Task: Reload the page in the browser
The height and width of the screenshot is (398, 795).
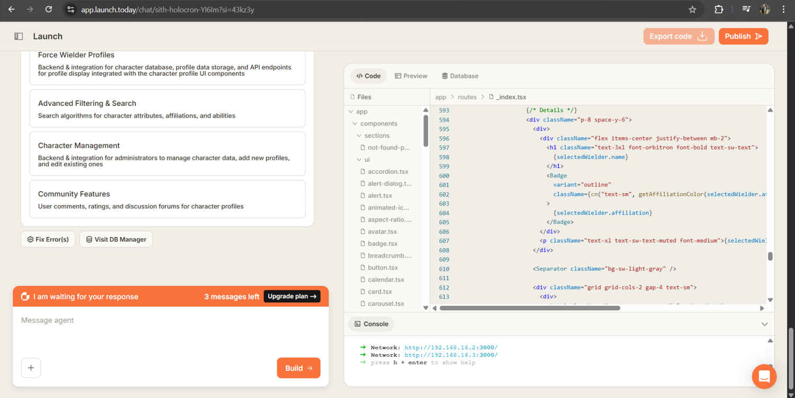Action: pyautogui.click(x=48, y=10)
